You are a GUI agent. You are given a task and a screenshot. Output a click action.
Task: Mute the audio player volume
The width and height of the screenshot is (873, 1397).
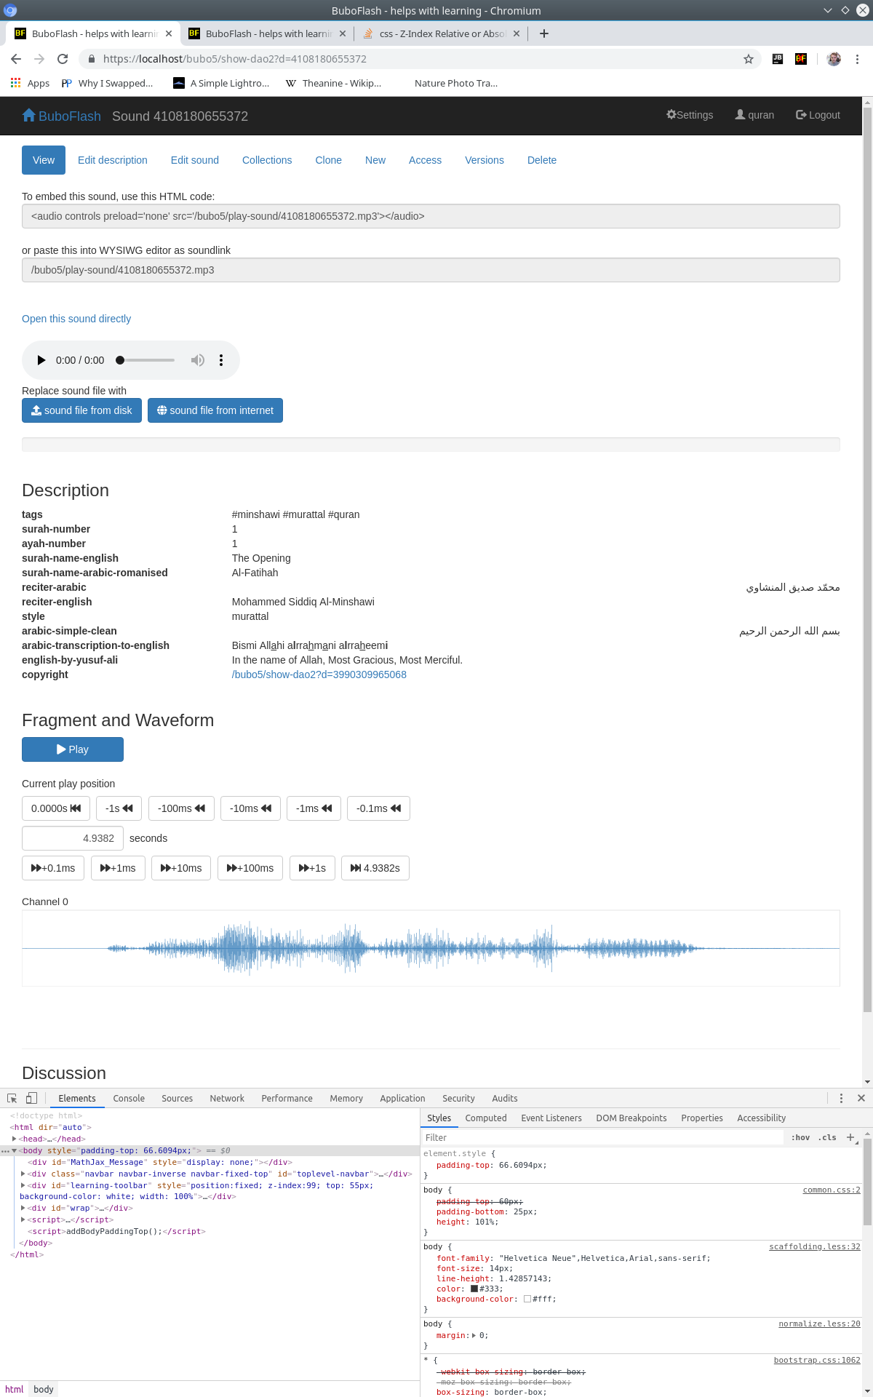[x=197, y=360]
